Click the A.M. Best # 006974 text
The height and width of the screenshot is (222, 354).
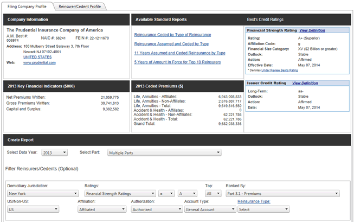(17, 38)
